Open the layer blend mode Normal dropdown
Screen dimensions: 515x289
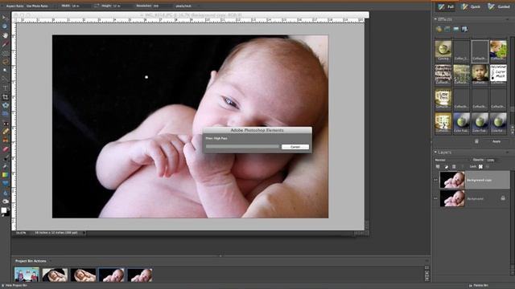(x=452, y=160)
